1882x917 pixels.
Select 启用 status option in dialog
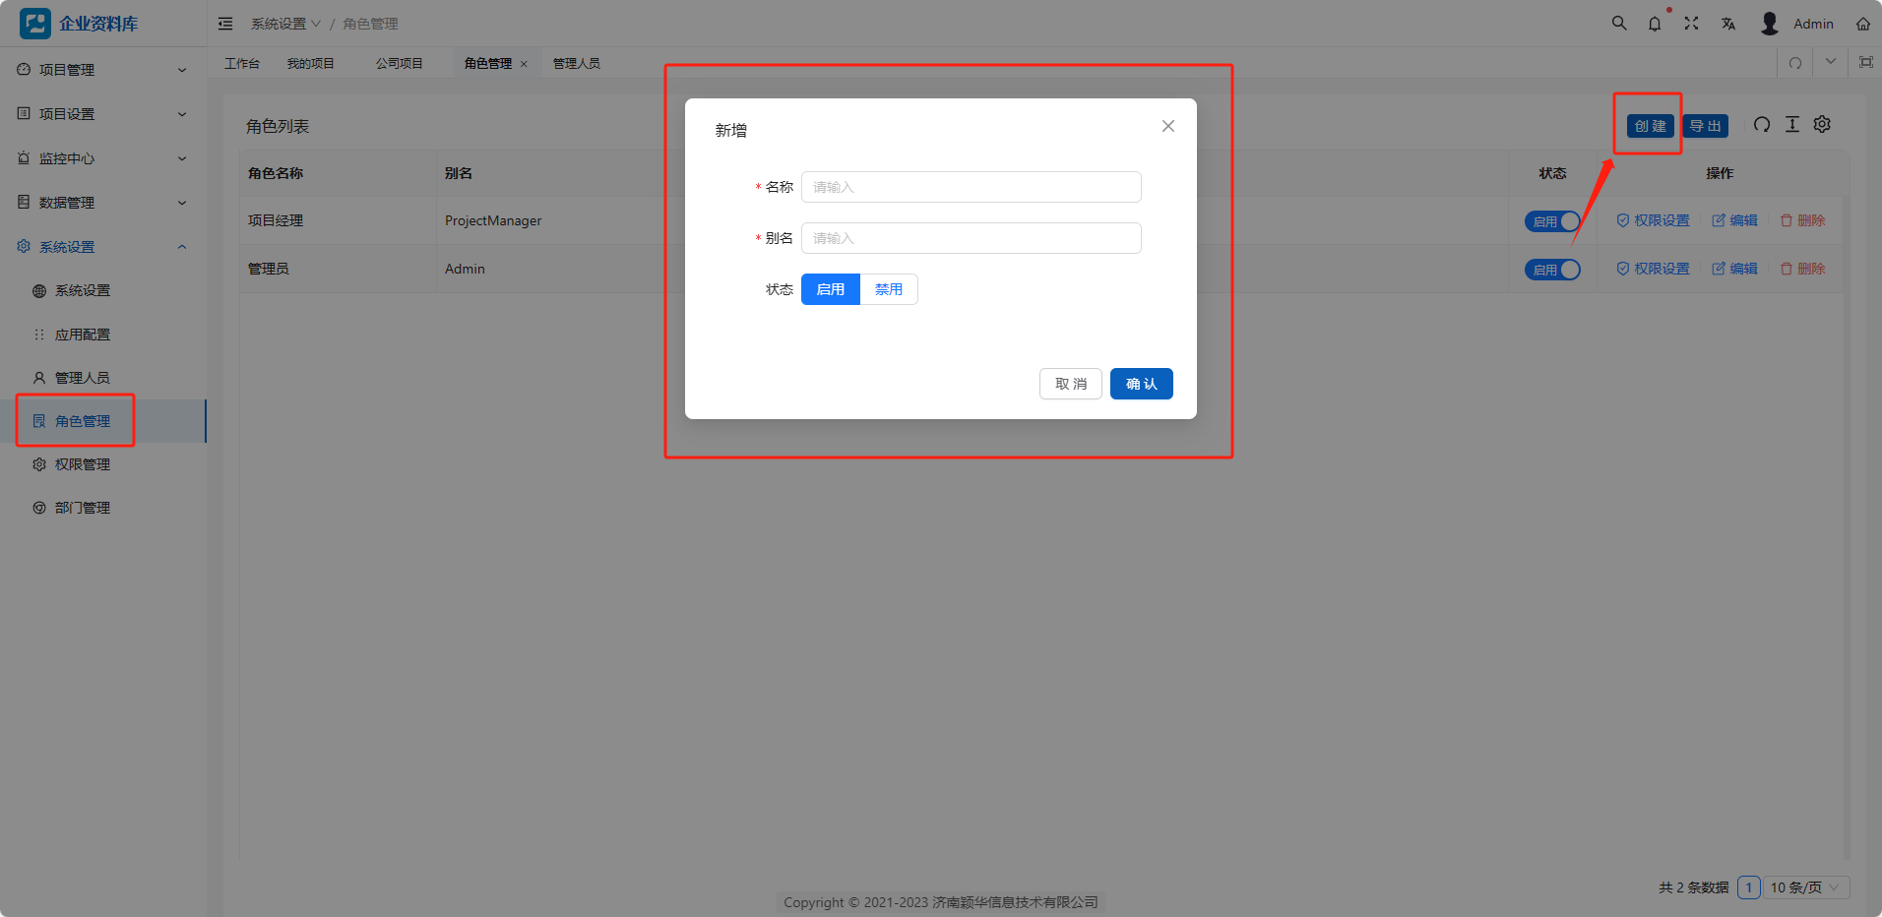(x=831, y=289)
